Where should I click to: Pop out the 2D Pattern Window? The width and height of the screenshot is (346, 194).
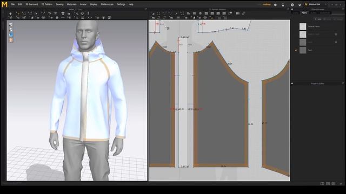pos(288,9)
